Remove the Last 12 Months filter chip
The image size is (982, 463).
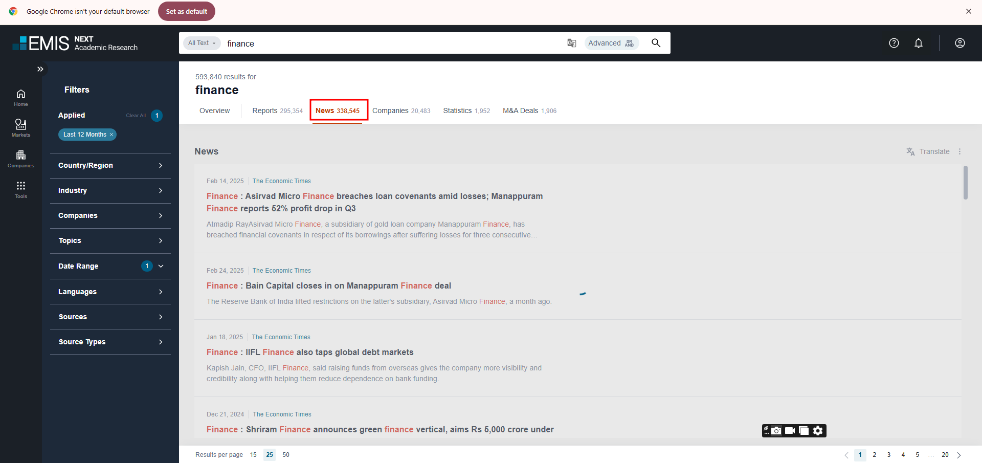click(x=111, y=135)
